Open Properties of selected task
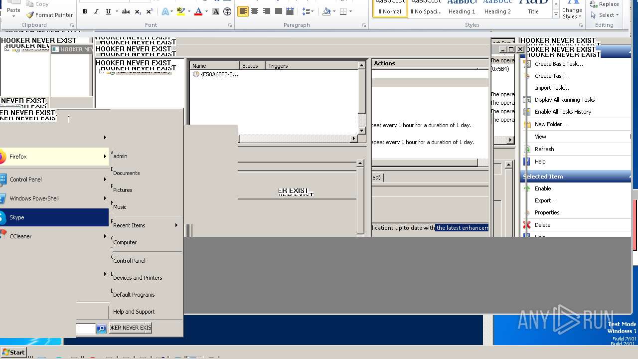The image size is (638, 359). click(x=547, y=212)
